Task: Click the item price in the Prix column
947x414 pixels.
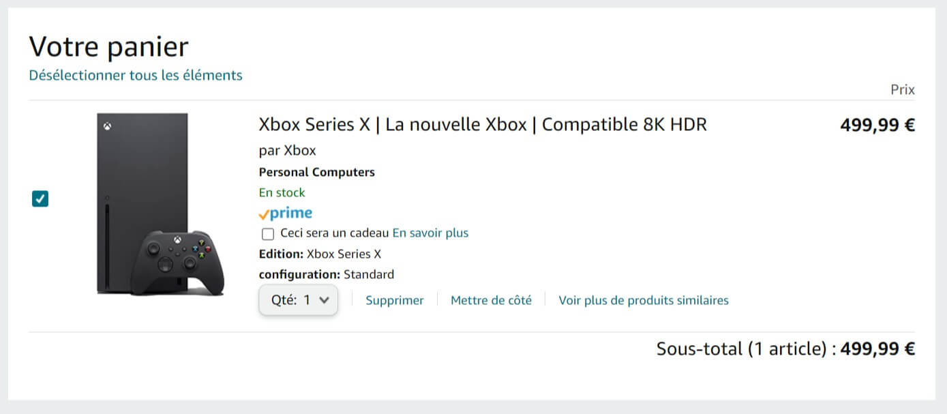Action: coord(877,125)
